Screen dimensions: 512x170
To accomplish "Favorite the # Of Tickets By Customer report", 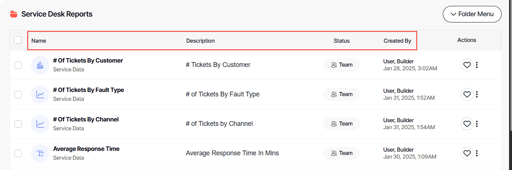I will click(x=467, y=65).
